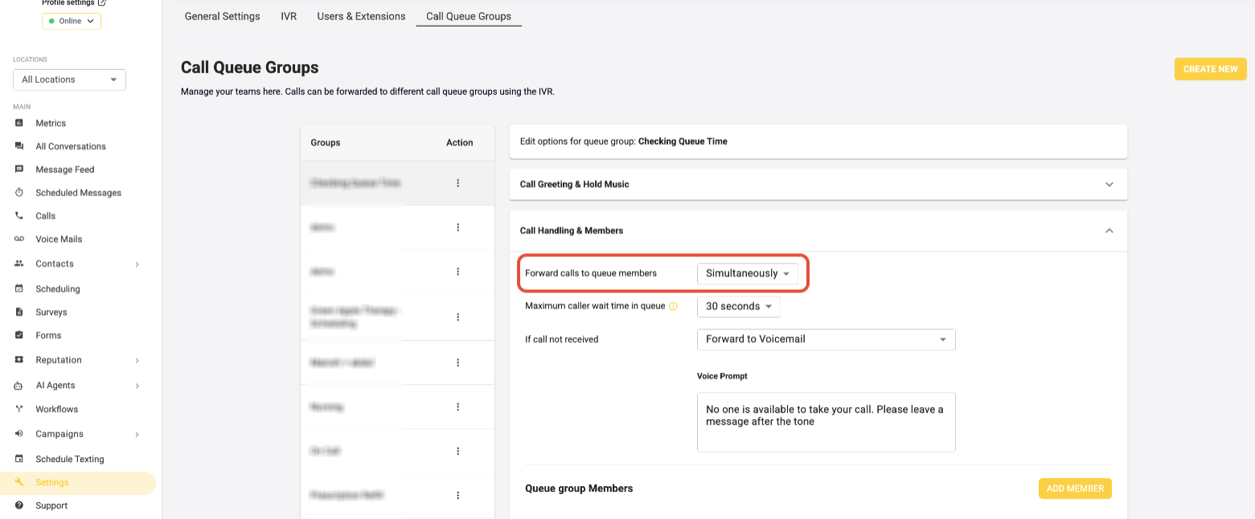Click the Voice Mails icon in sidebar
The height and width of the screenshot is (519, 1255).
click(19, 239)
